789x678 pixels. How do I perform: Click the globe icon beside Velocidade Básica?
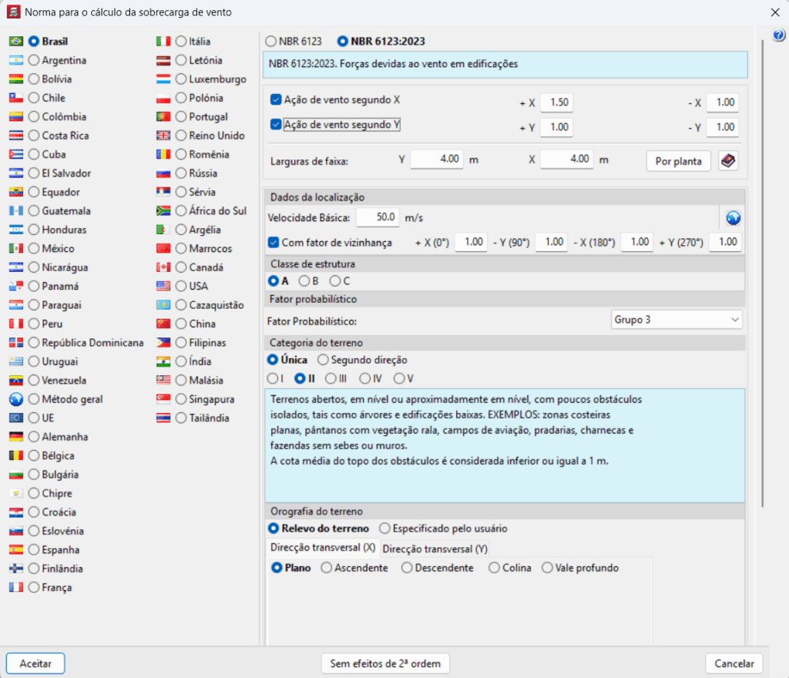point(734,218)
